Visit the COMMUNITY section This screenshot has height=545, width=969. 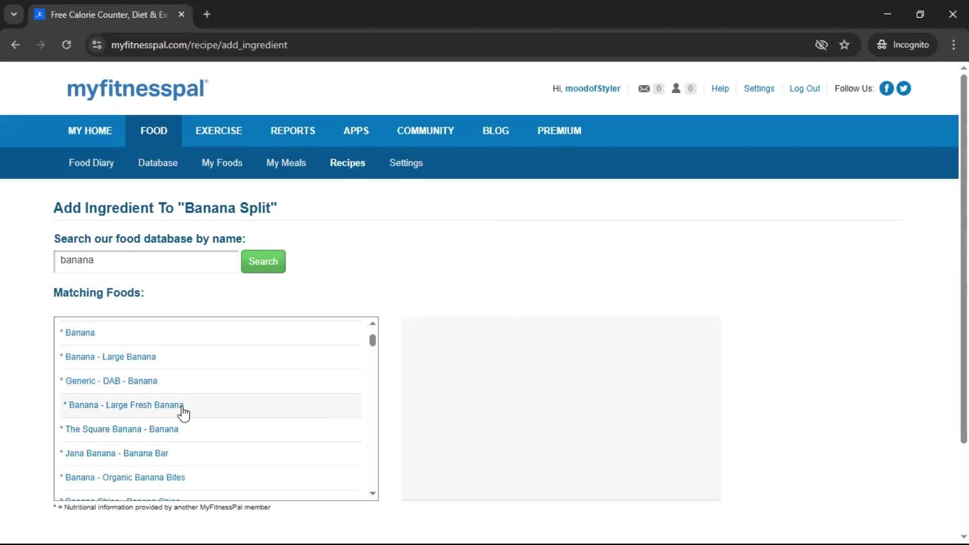425,131
